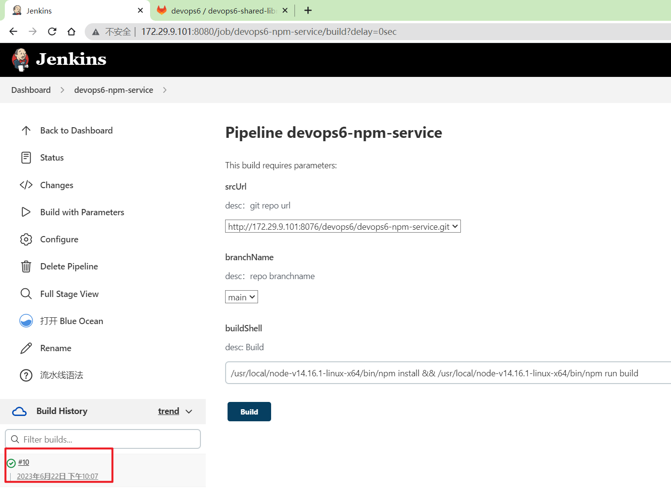Screen dimensions: 671x489
Task: Click the trend link in Build History
Action: tap(168, 411)
